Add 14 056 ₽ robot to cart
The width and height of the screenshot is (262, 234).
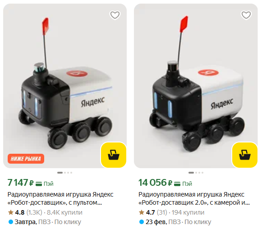(245, 155)
